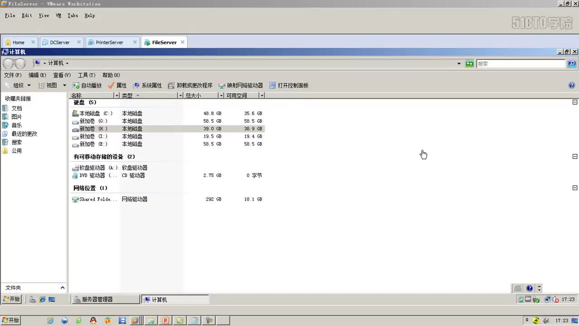Open 帮助(H) menu

(111, 75)
